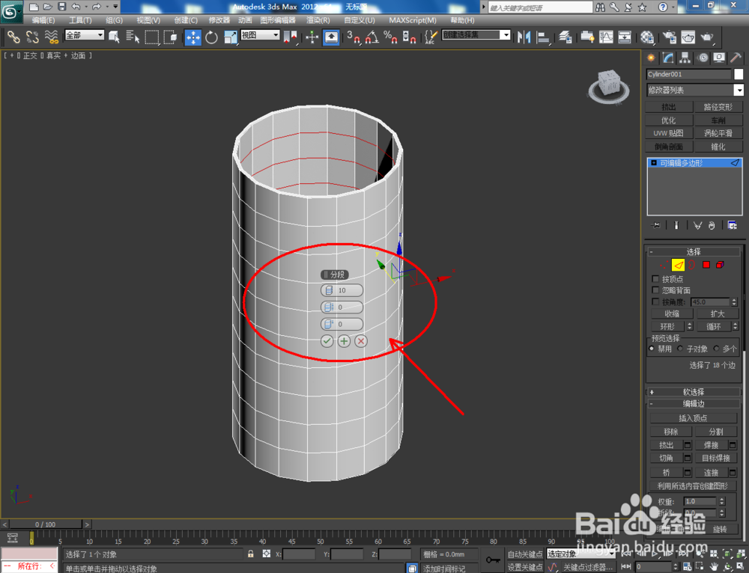749x573 pixels.
Task: Open the Views menu (视图)
Action: coord(148,20)
